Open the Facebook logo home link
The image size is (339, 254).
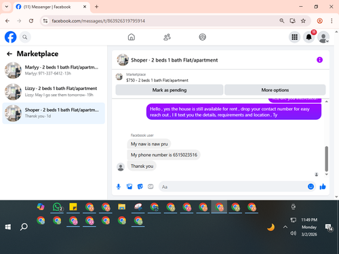pyautogui.click(x=10, y=37)
